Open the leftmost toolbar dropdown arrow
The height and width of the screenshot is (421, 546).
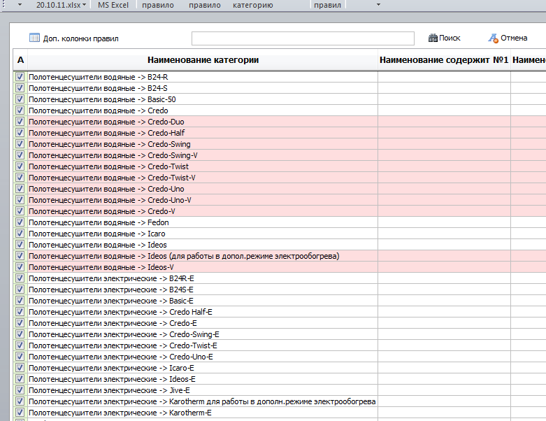(20, 5)
